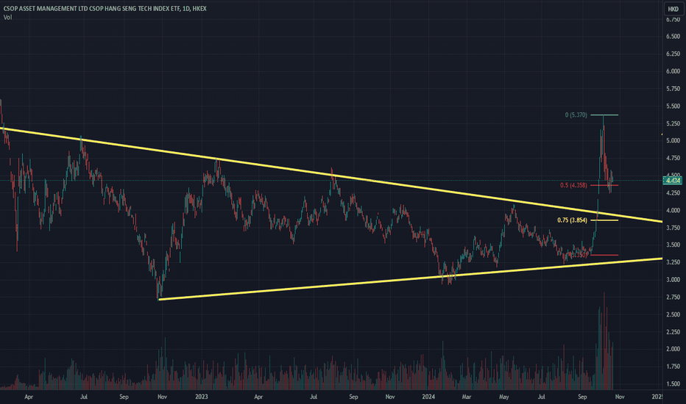Screen dimensions: 686x404
Task: Click the 2.250 price axis label
Action: point(673,332)
